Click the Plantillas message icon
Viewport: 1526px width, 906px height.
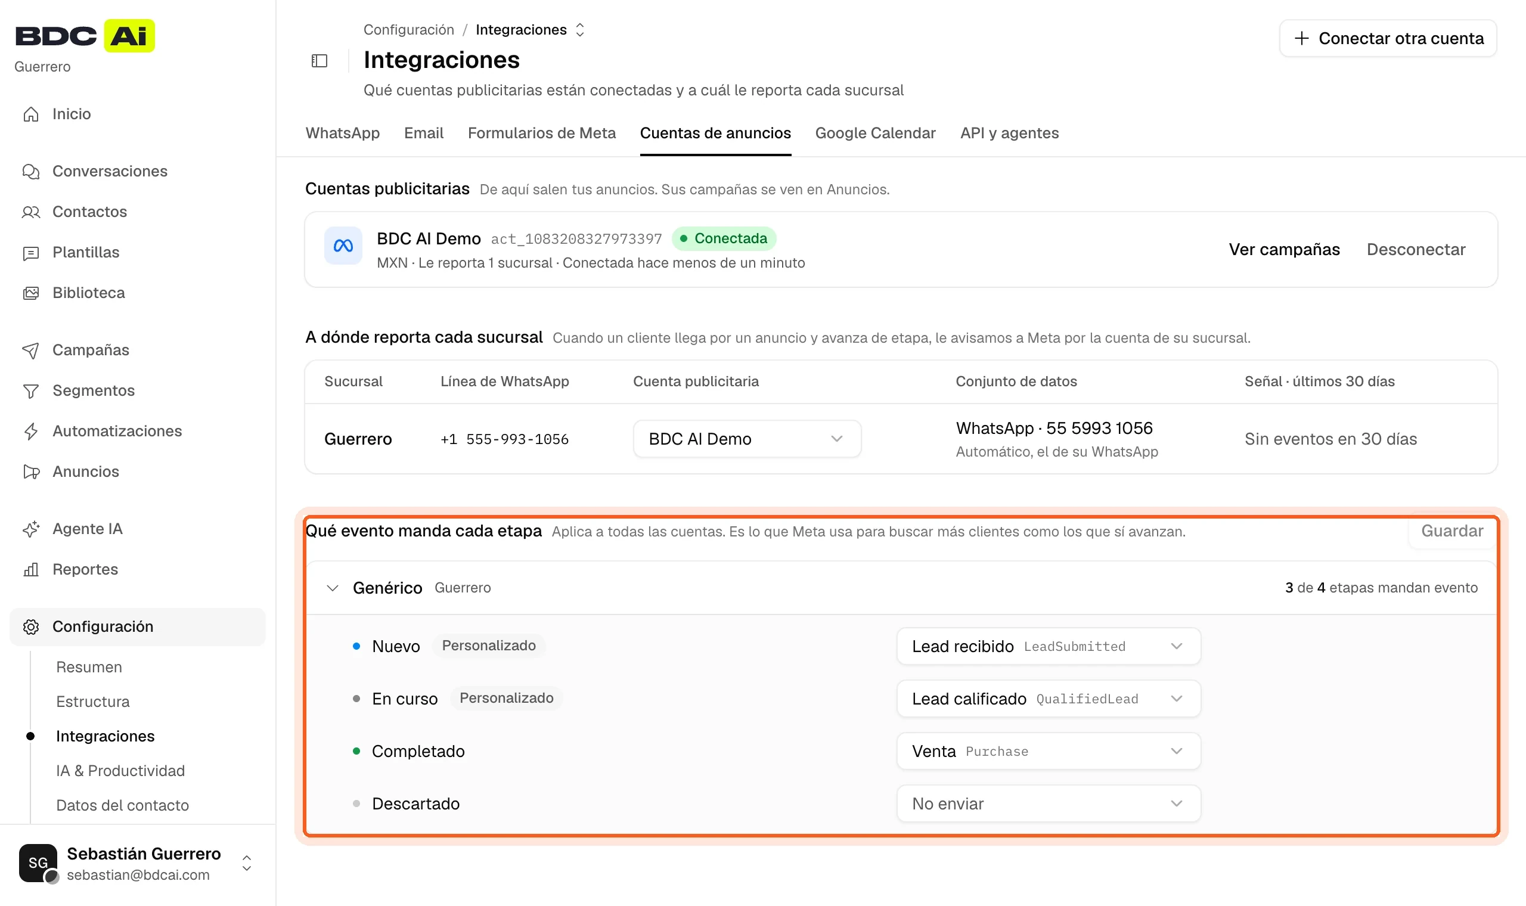pyautogui.click(x=30, y=253)
